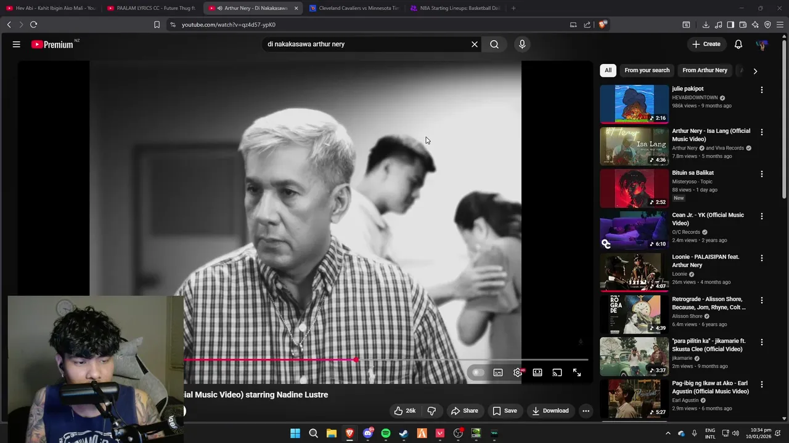The image size is (789, 443).
Task: Open options for Loonie PALAISIPAN video
Action: tap(762, 258)
